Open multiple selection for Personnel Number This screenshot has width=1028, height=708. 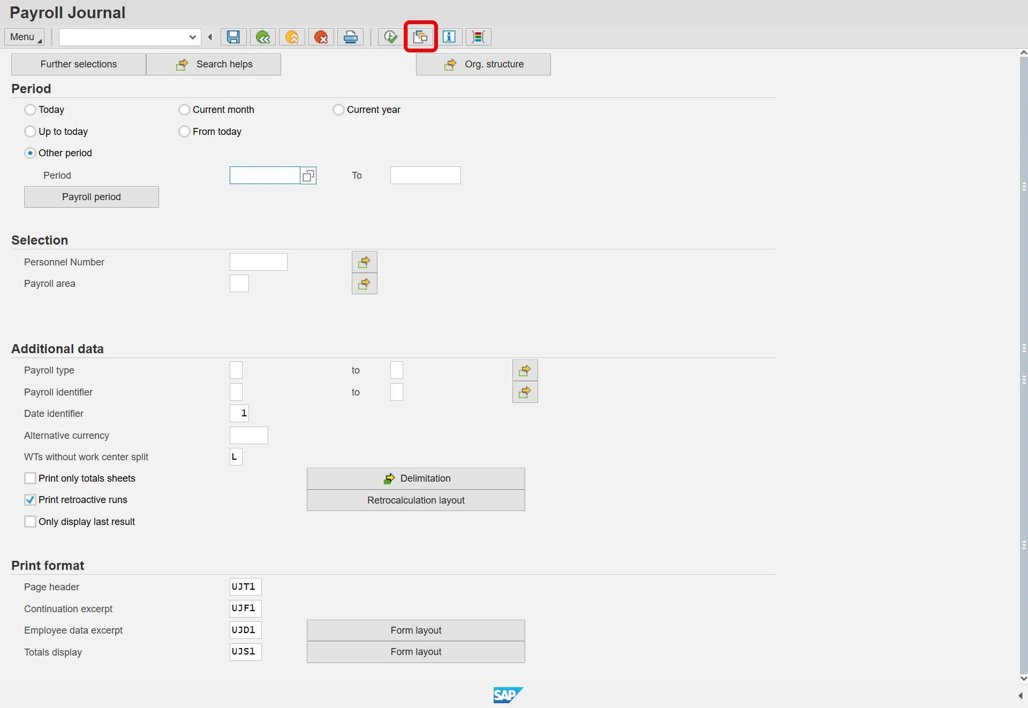[x=364, y=262]
